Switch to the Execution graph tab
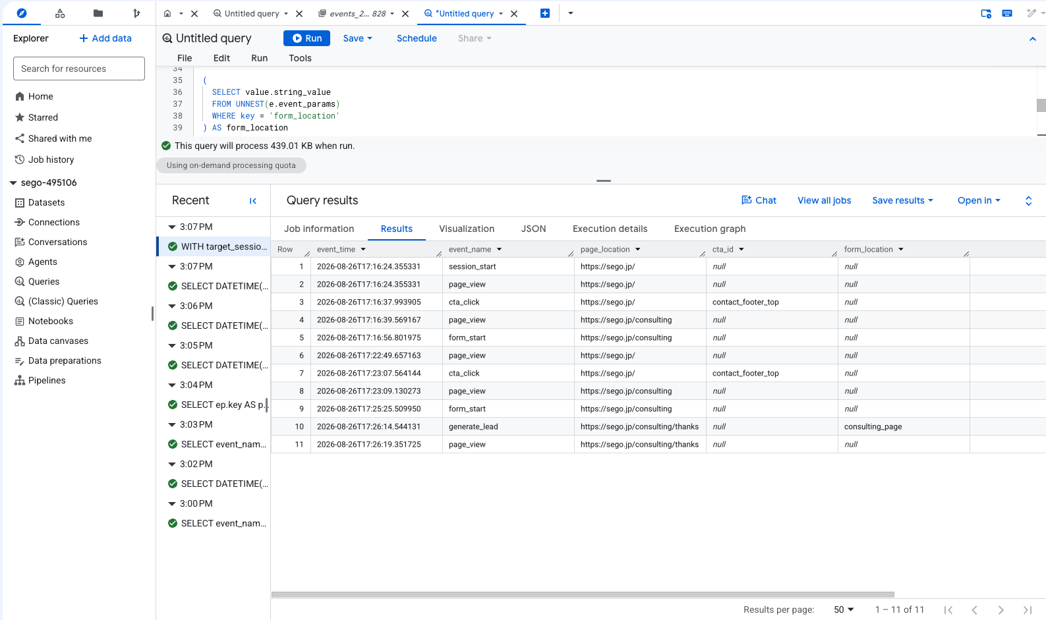Screen dimensions: 1046x620 coord(710,229)
